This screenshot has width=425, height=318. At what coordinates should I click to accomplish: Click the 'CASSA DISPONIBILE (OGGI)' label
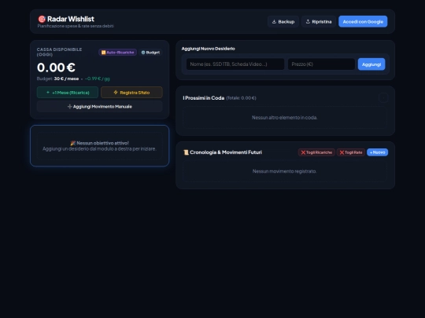click(59, 52)
